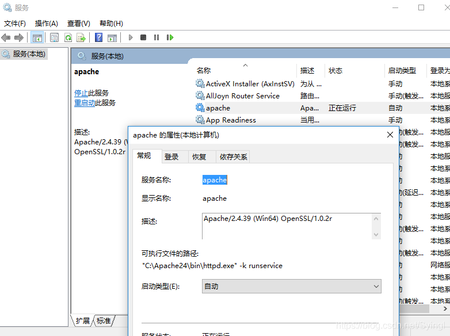Click the description scroll up arrow
Viewport: 450px width, 336px height.
tap(376, 219)
